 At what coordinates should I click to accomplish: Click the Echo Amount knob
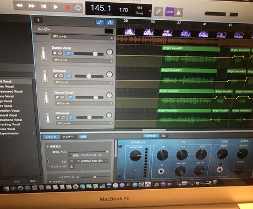pyautogui.click(x=222, y=154)
